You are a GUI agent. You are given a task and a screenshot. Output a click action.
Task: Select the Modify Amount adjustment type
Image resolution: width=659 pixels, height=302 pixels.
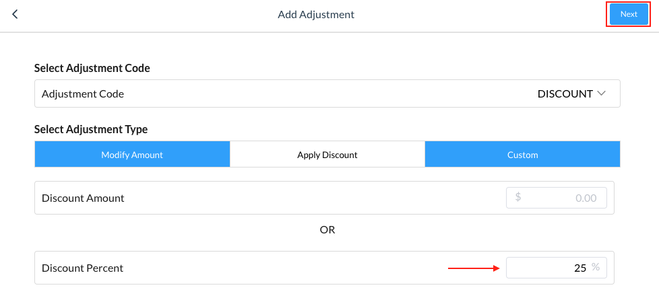pos(132,155)
